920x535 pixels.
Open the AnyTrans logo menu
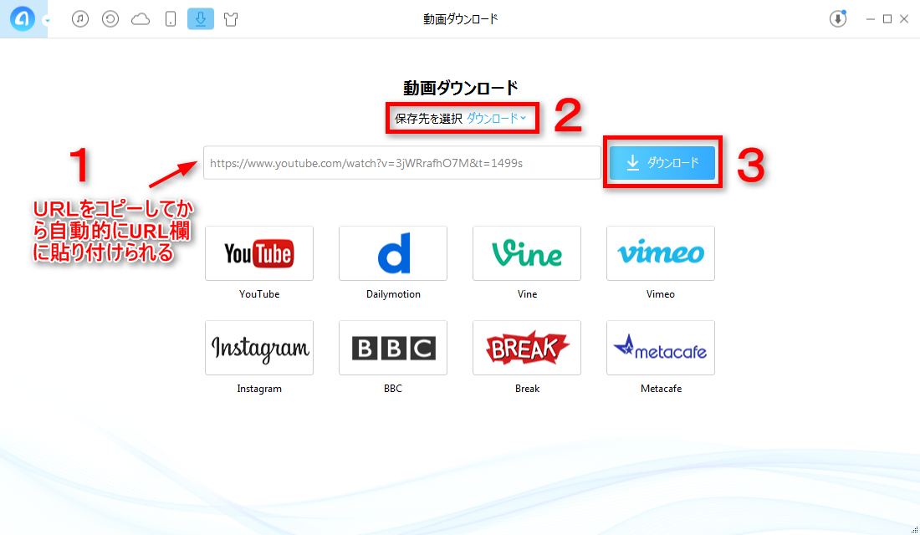[x=23, y=18]
